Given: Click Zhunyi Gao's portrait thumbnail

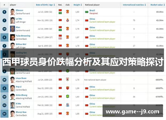Looking at the screenshot, I should click(x=12, y=114).
